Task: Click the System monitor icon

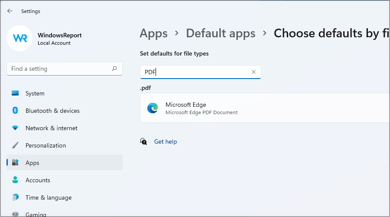Action: click(15, 93)
